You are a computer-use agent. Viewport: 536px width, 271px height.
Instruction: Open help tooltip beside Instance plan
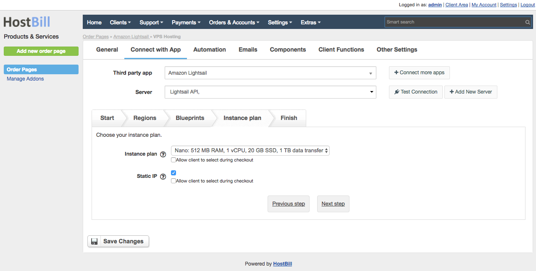[163, 154]
